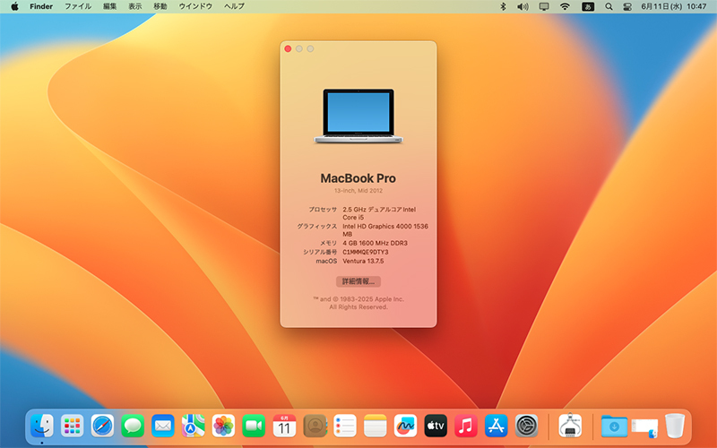
Task: Click the Ventura 13.7.5 version text
Action: 363,262
